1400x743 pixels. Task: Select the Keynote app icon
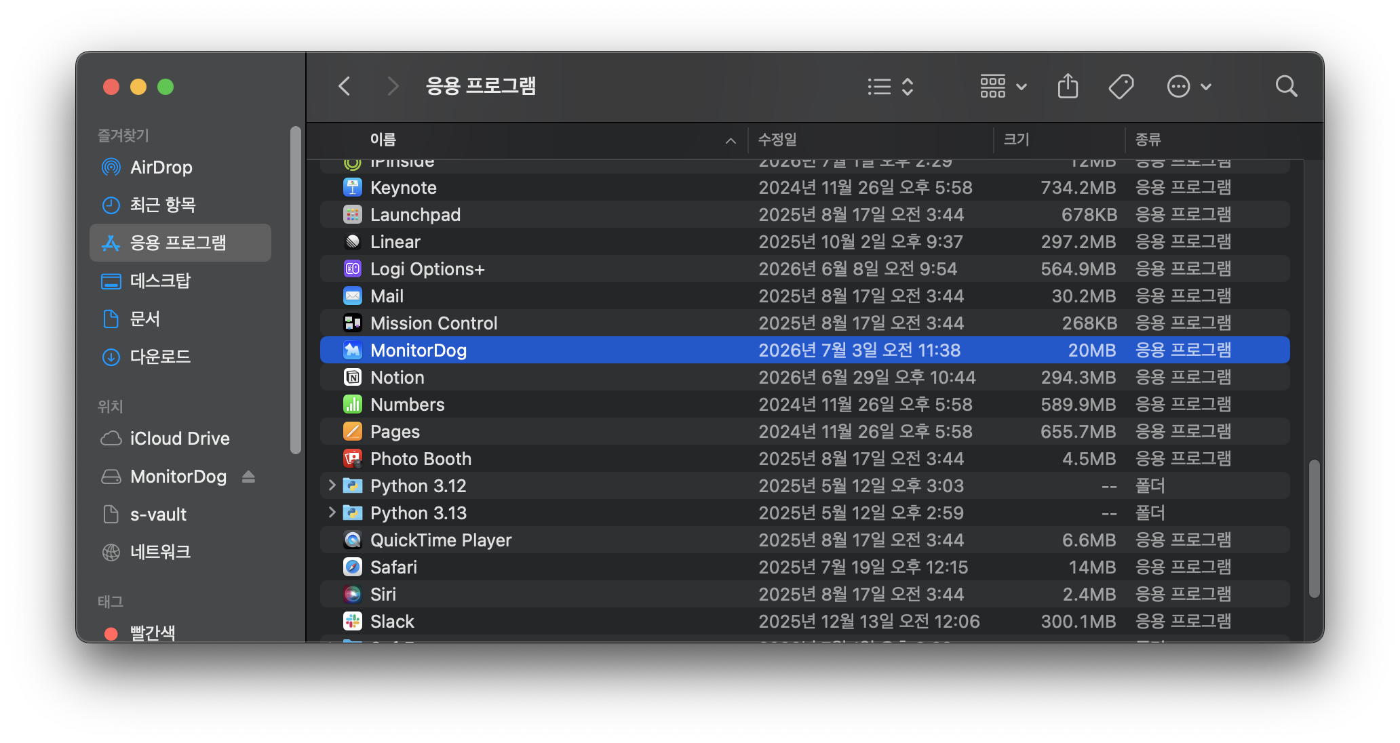pyautogui.click(x=353, y=187)
